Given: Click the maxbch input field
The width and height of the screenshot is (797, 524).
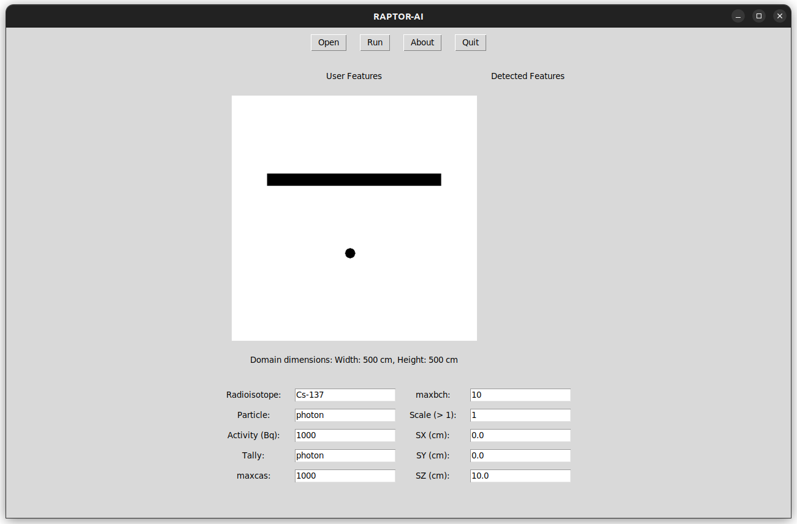Looking at the screenshot, I should pos(520,395).
